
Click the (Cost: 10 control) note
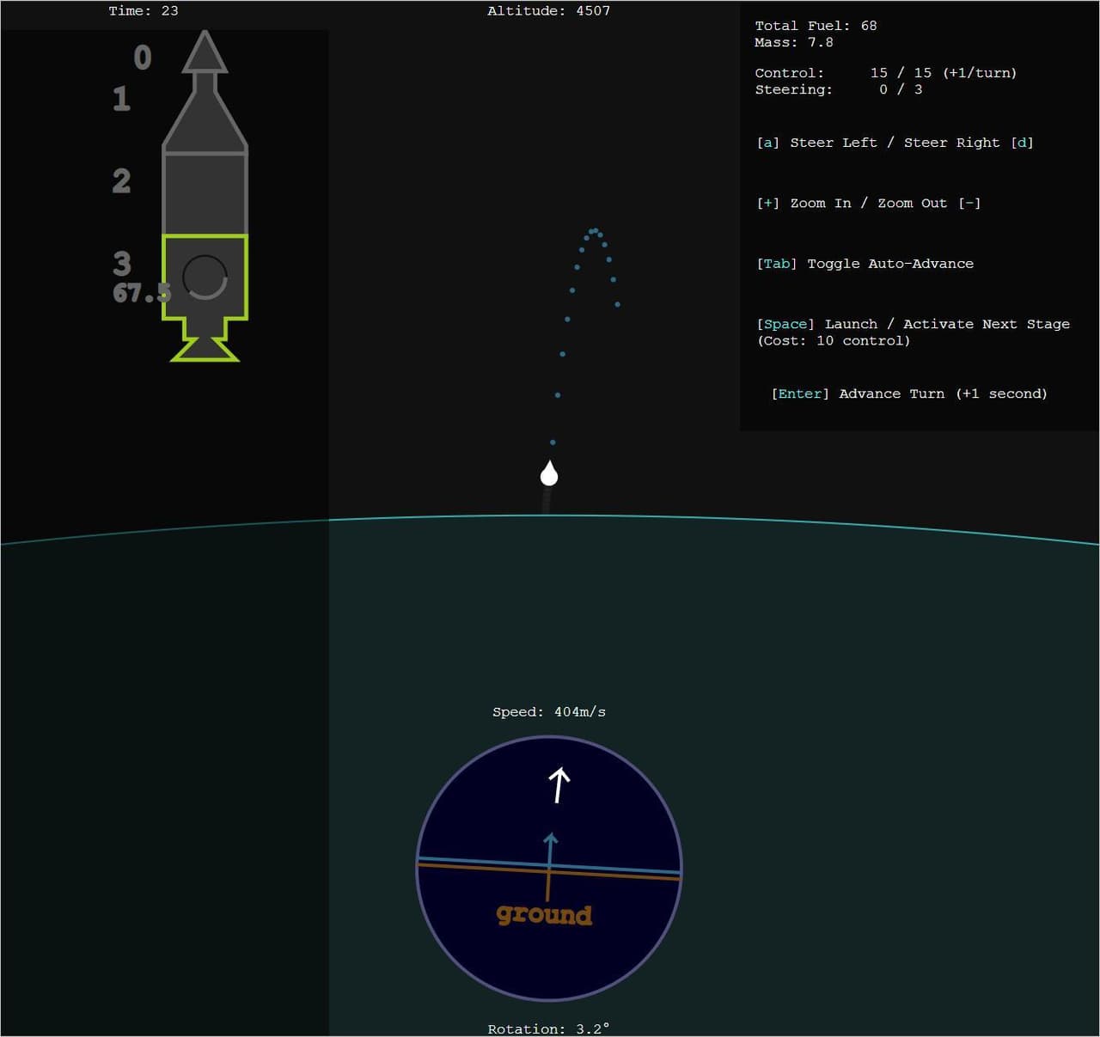[x=833, y=340]
